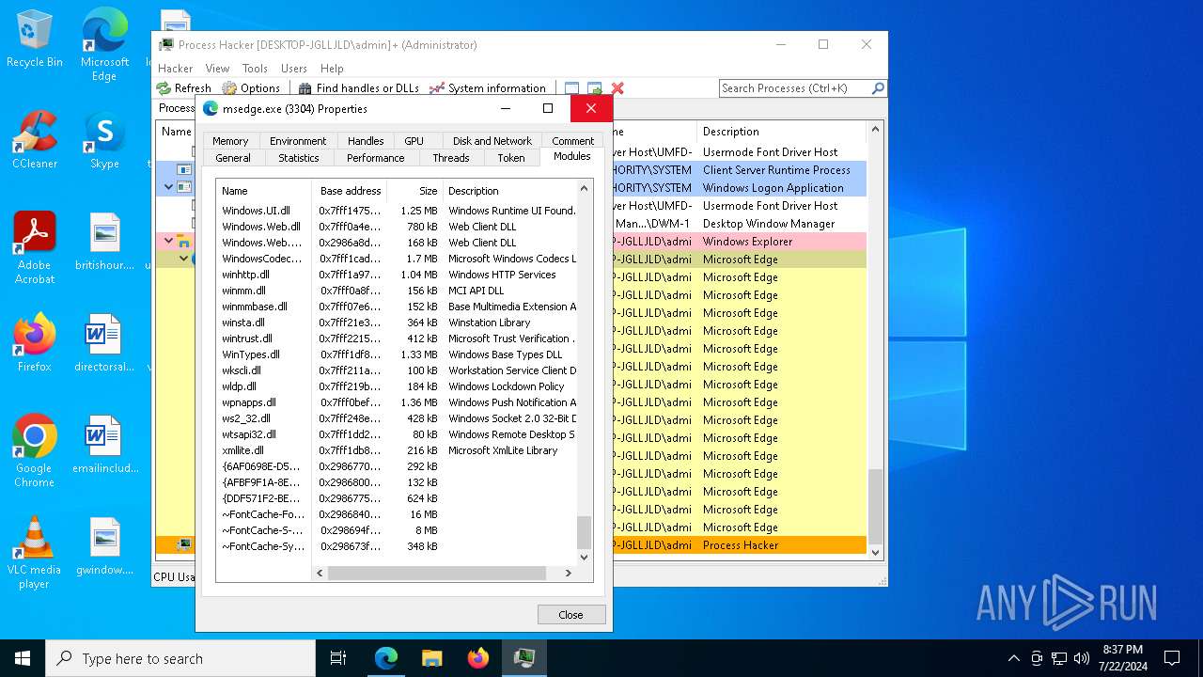1203x677 pixels.
Task: Open the notification center icon
Action: click(x=1172, y=658)
